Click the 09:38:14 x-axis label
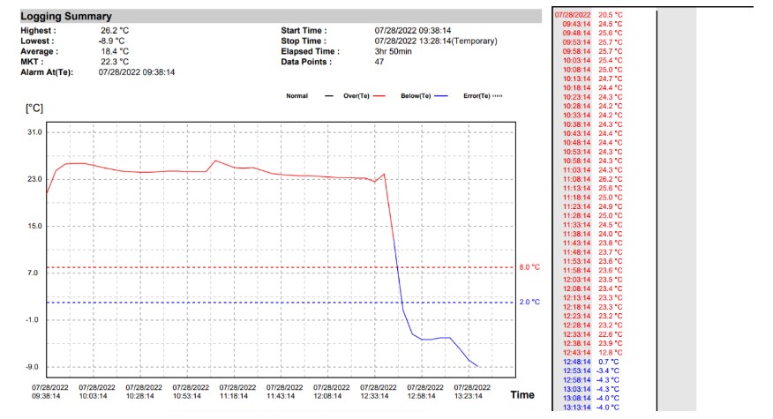Image resolution: width=773 pixels, height=419 pixels. [46, 396]
